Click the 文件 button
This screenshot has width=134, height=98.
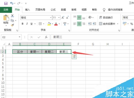(6, 10)
